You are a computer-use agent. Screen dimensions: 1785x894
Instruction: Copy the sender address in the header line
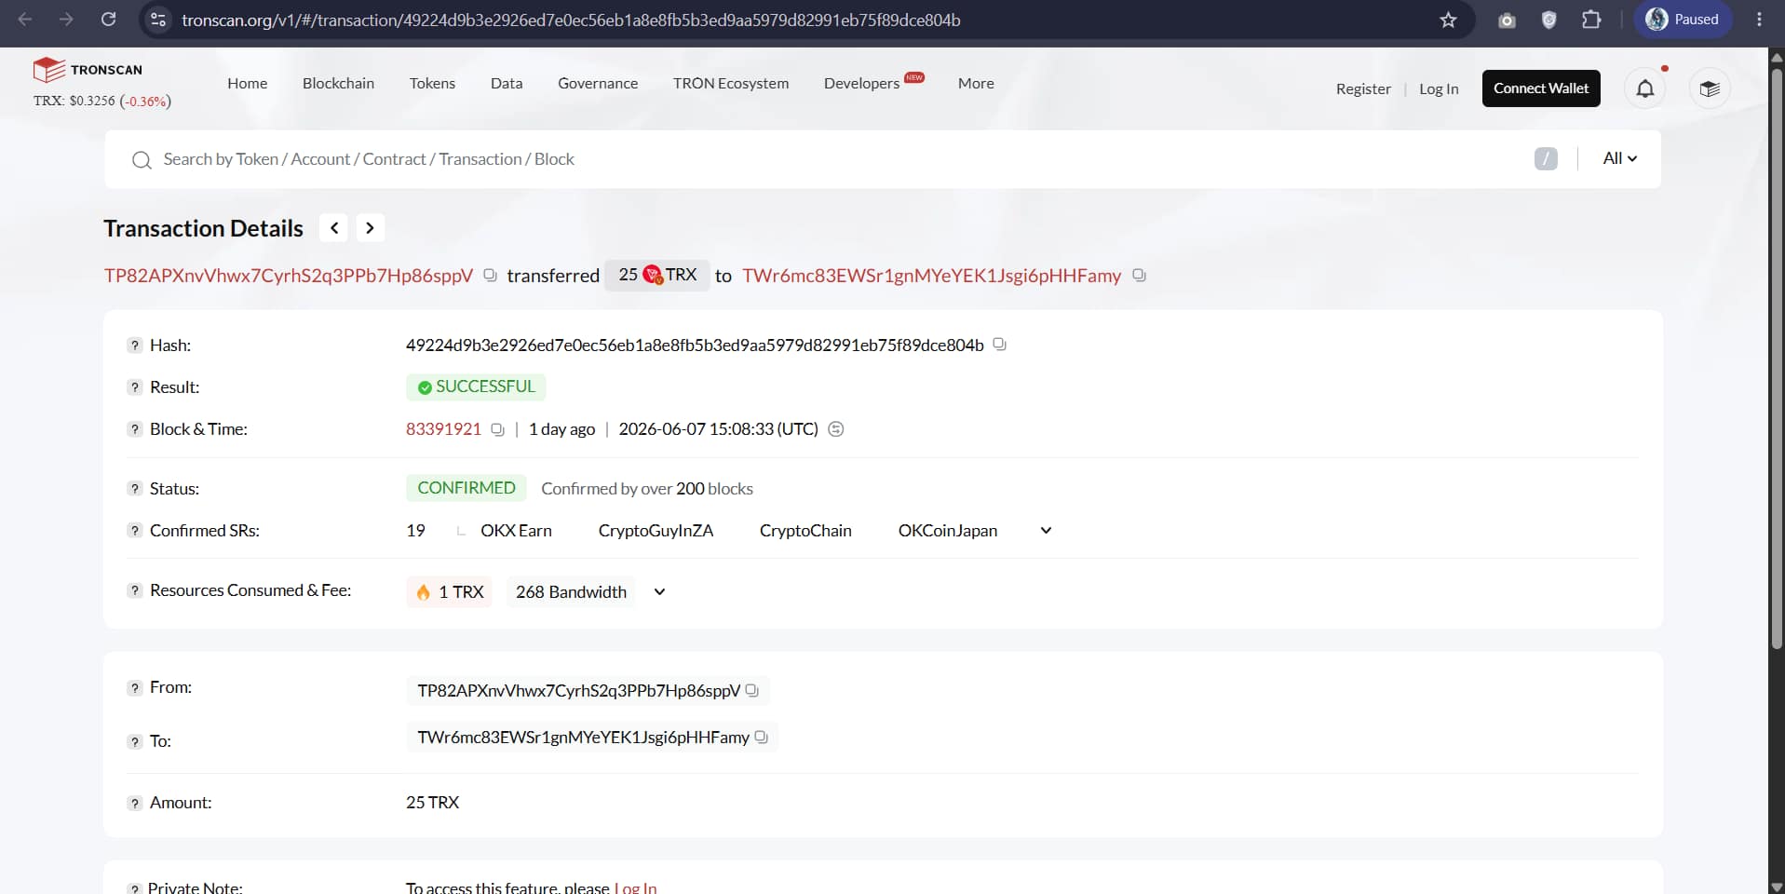point(490,276)
